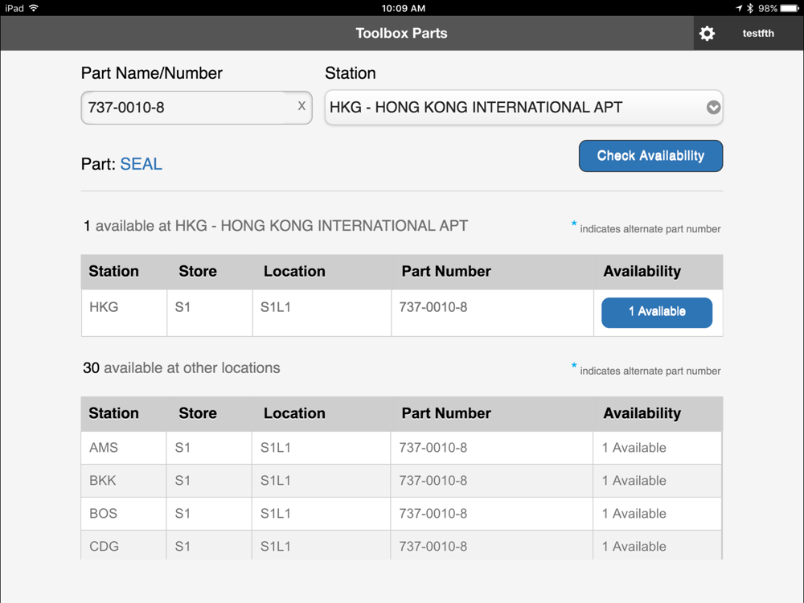This screenshot has width=804, height=603.
Task: Select BOS station cell
Action: 124,513
